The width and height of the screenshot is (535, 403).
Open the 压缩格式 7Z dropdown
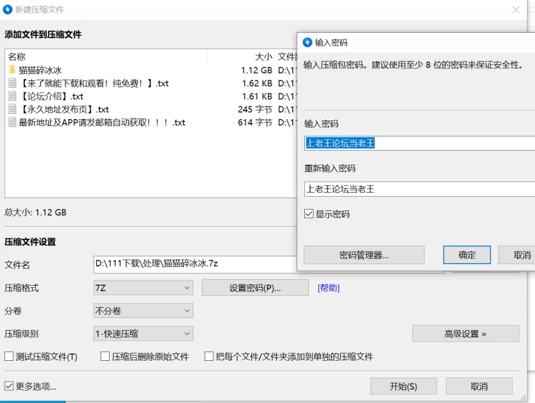(143, 288)
